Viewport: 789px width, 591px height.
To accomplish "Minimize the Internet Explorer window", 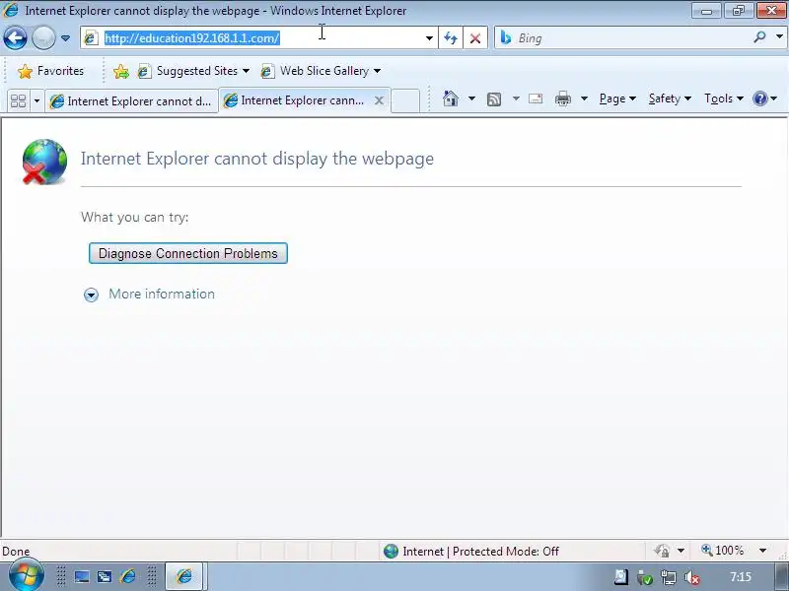I will tap(706, 11).
